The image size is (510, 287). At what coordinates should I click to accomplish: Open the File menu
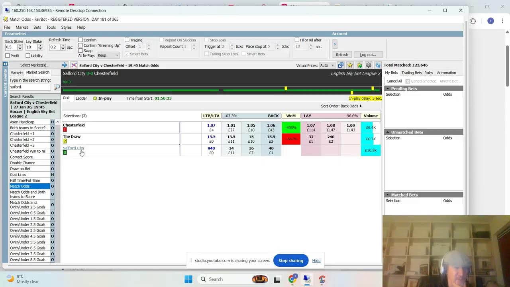point(7,27)
